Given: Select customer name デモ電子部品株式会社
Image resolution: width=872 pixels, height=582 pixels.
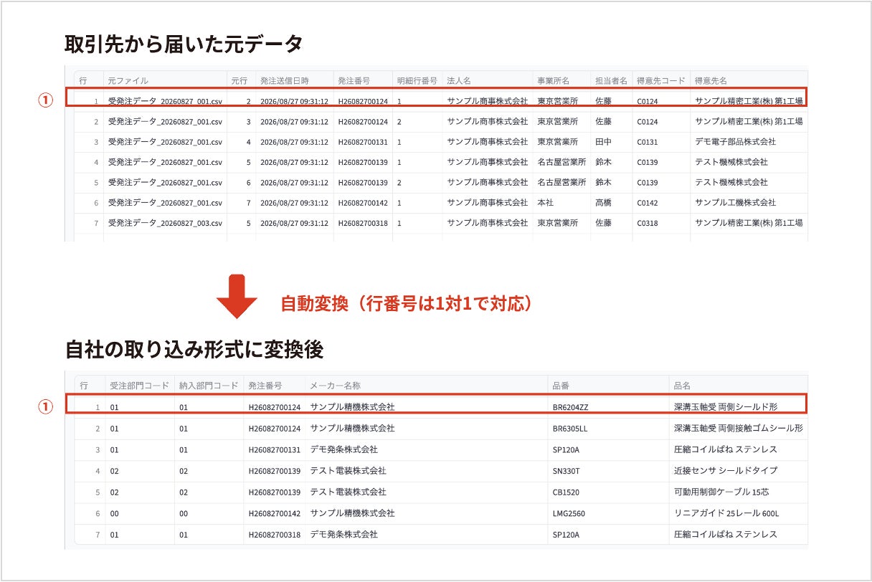Looking at the screenshot, I should (x=735, y=142).
